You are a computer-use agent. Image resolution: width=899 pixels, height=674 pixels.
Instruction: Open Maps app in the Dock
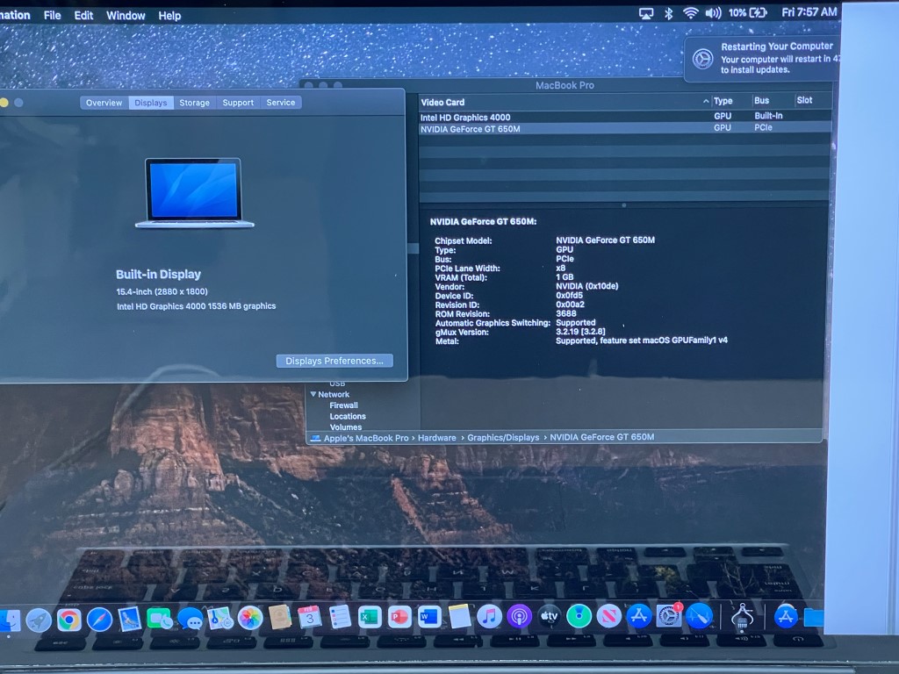coord(220,619)
